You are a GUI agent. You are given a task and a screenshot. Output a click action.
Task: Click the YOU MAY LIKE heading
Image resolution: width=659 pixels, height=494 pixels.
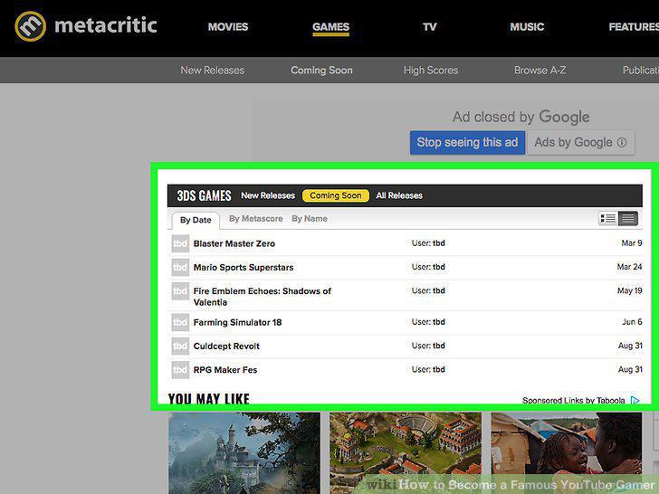pyautogui.click(x=209, y=399)
